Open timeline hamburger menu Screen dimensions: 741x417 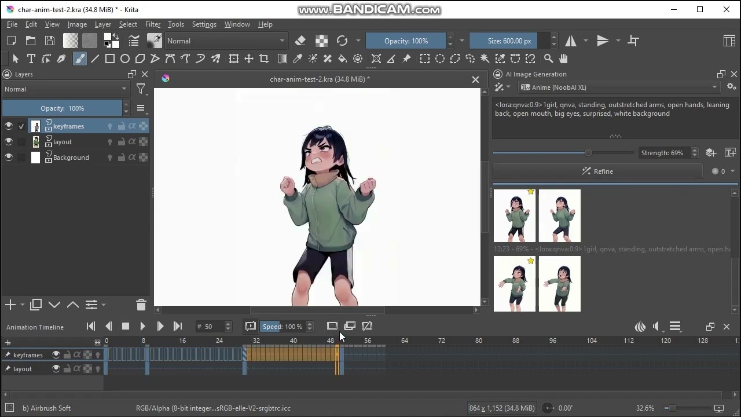pos(675,327)
